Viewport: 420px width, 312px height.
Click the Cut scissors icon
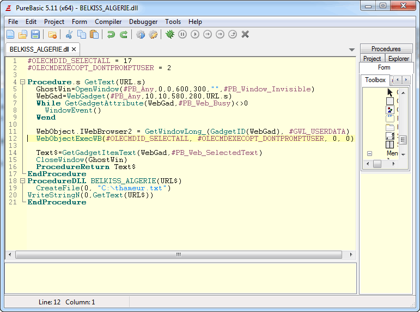tap(69, 35)
